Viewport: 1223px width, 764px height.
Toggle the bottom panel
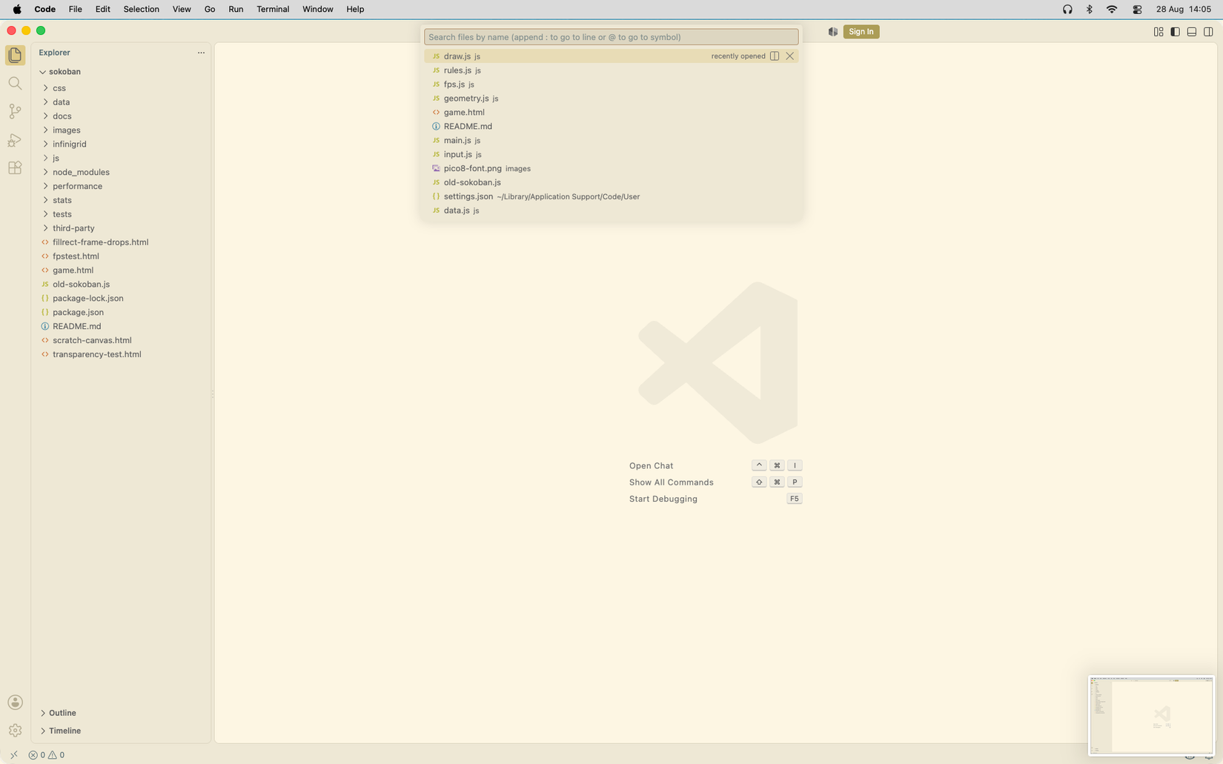(1192, 32)
